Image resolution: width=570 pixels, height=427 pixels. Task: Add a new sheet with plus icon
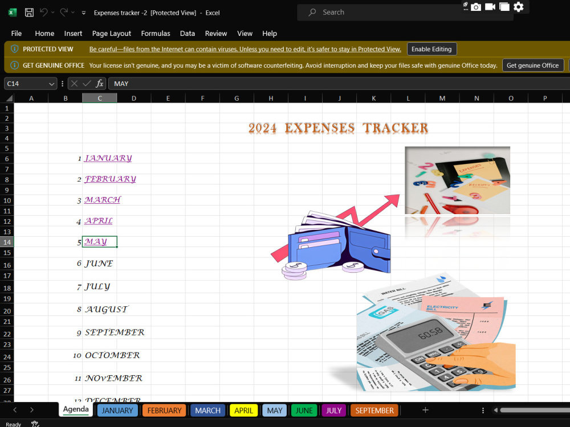click(x=425, y=410)
